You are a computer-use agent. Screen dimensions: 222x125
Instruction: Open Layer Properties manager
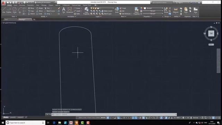(x=86, y=11)
